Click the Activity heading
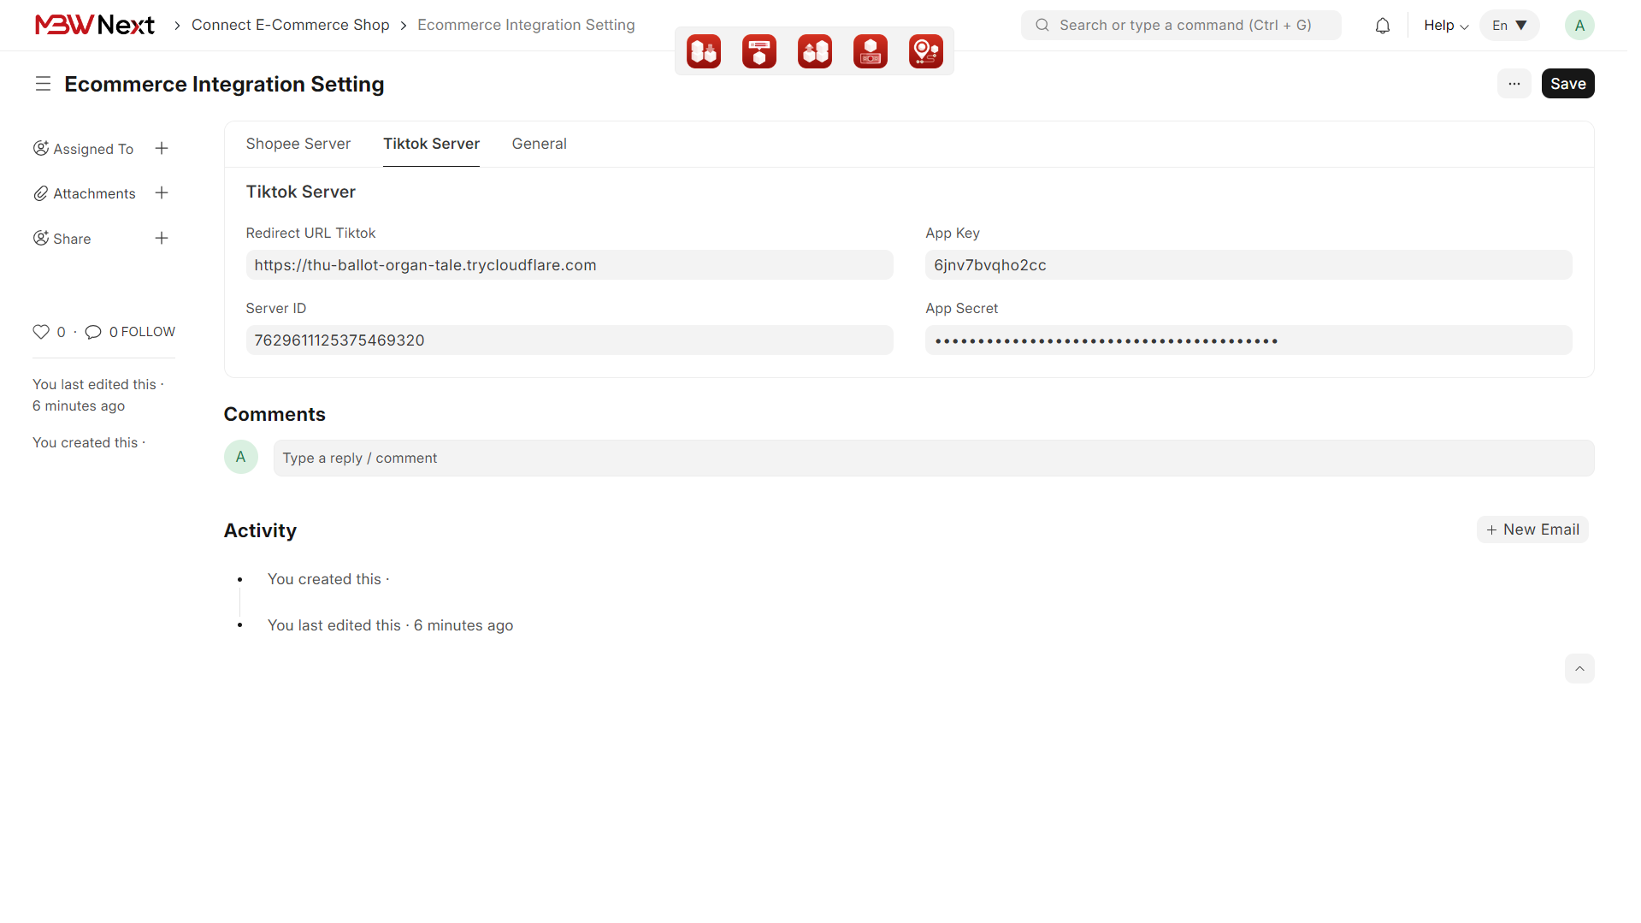1641x923 pixels. tap(260, 530)
